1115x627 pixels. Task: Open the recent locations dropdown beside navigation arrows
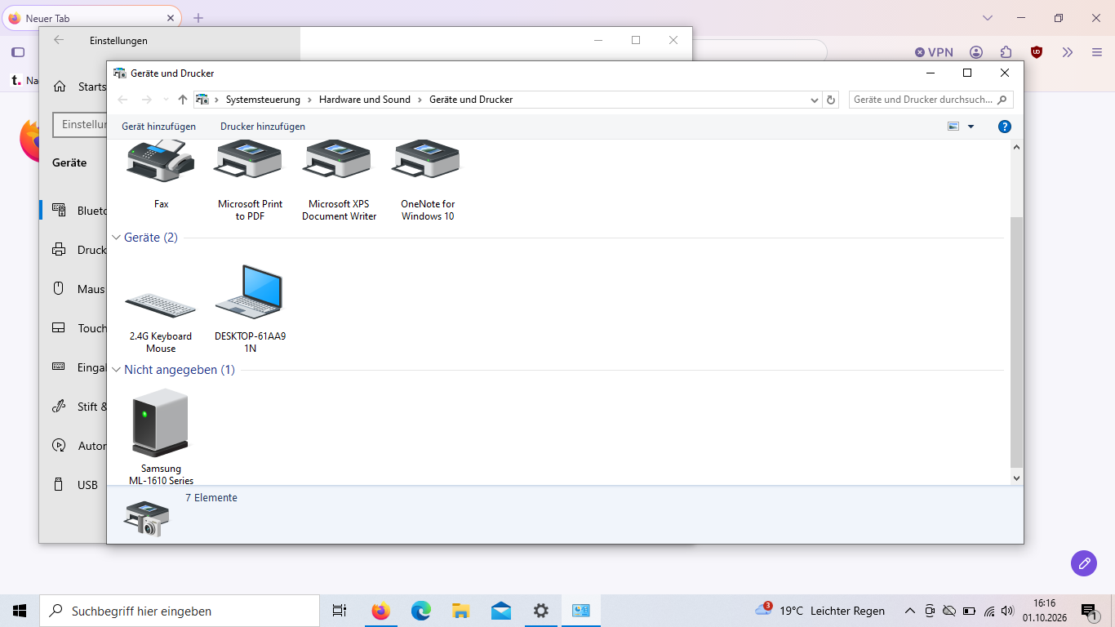click(166, 100)
